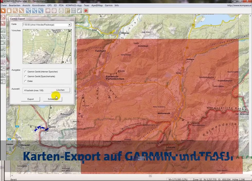
Task: Click the Vorschau map preview image
Action: tap(47, 46)
